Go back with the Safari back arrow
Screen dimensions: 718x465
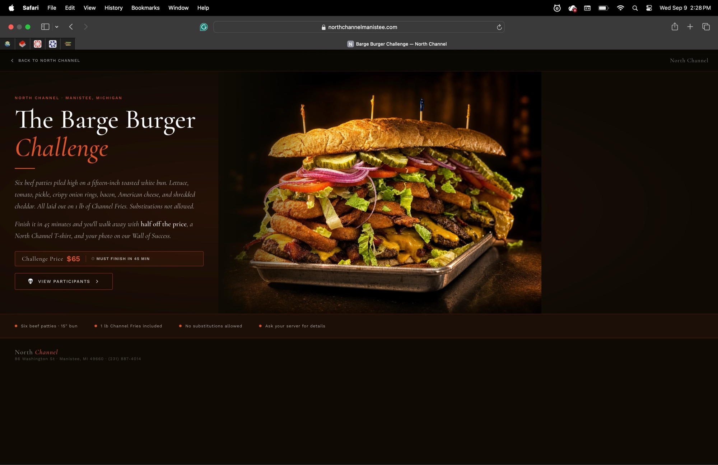71,27
